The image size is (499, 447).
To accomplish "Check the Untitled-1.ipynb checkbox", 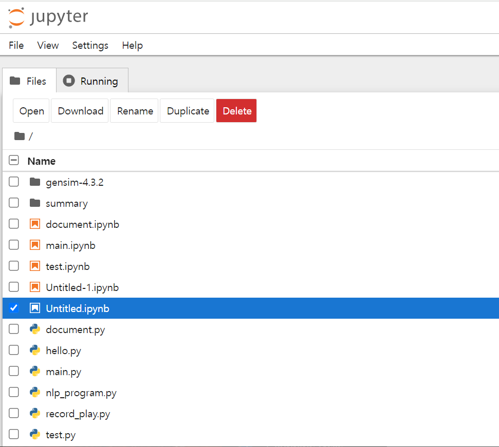I will (14, 287).
